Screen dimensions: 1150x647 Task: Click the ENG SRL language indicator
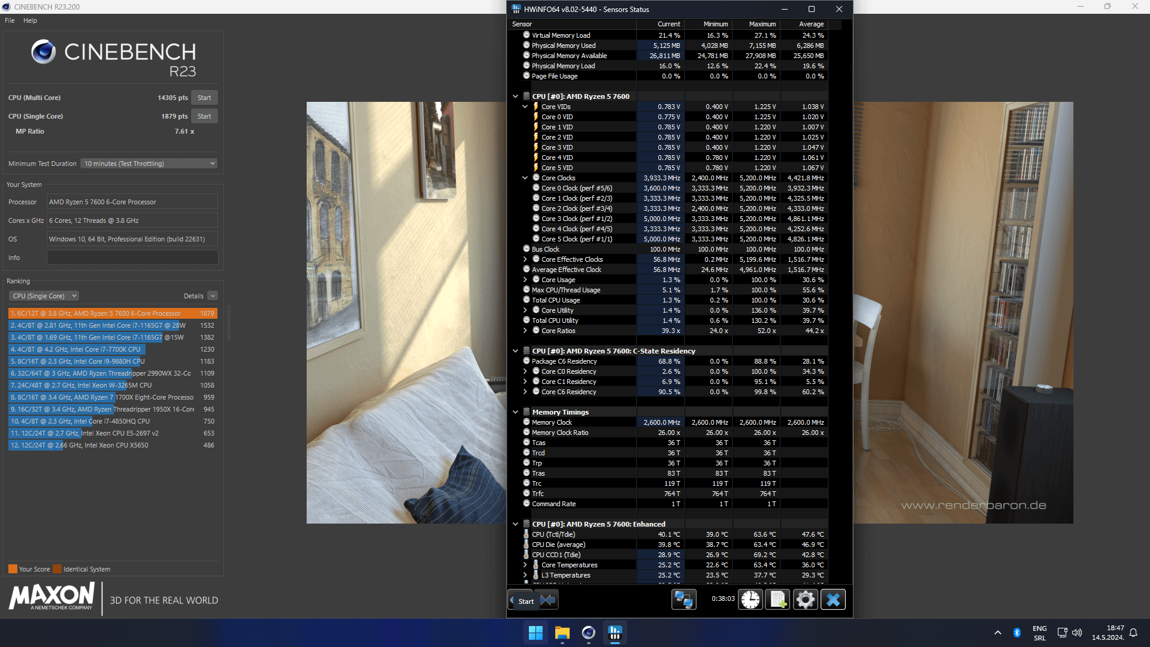1040,633
